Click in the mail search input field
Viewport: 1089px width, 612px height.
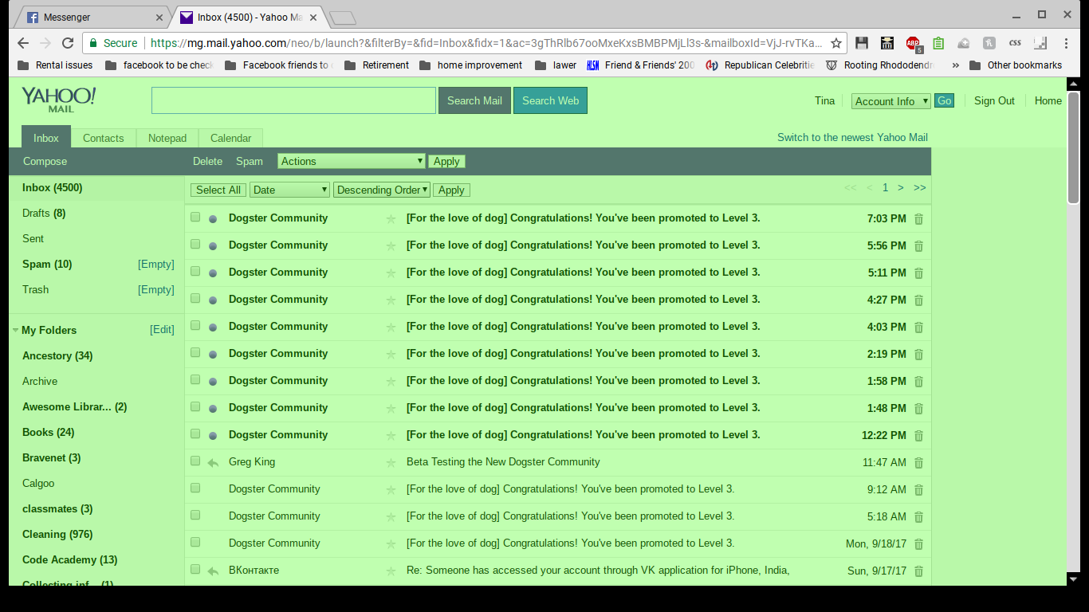tap(293, 100)
